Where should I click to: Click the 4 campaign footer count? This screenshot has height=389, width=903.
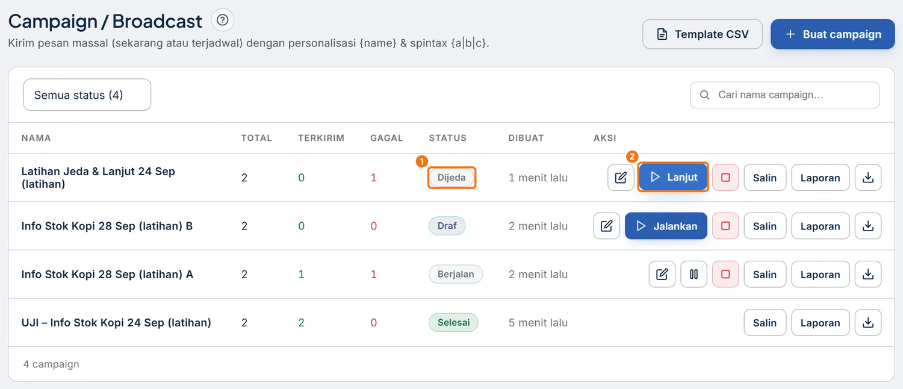pyautogui.click(x=51, y=364)
